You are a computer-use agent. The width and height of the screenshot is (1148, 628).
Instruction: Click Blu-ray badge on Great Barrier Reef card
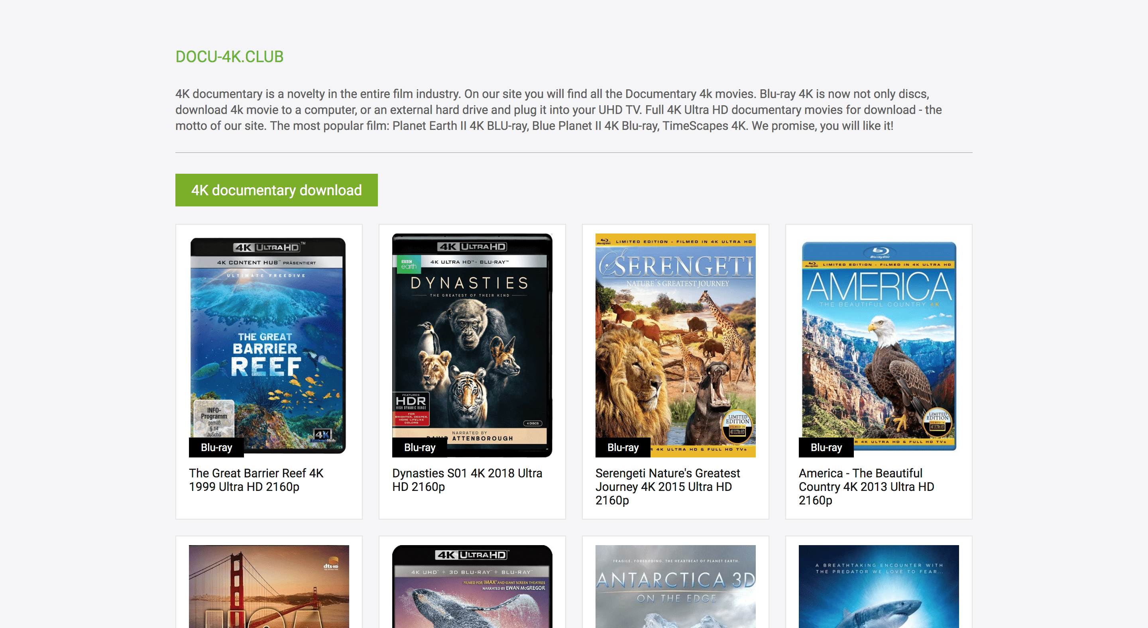[x=216, y=447]
